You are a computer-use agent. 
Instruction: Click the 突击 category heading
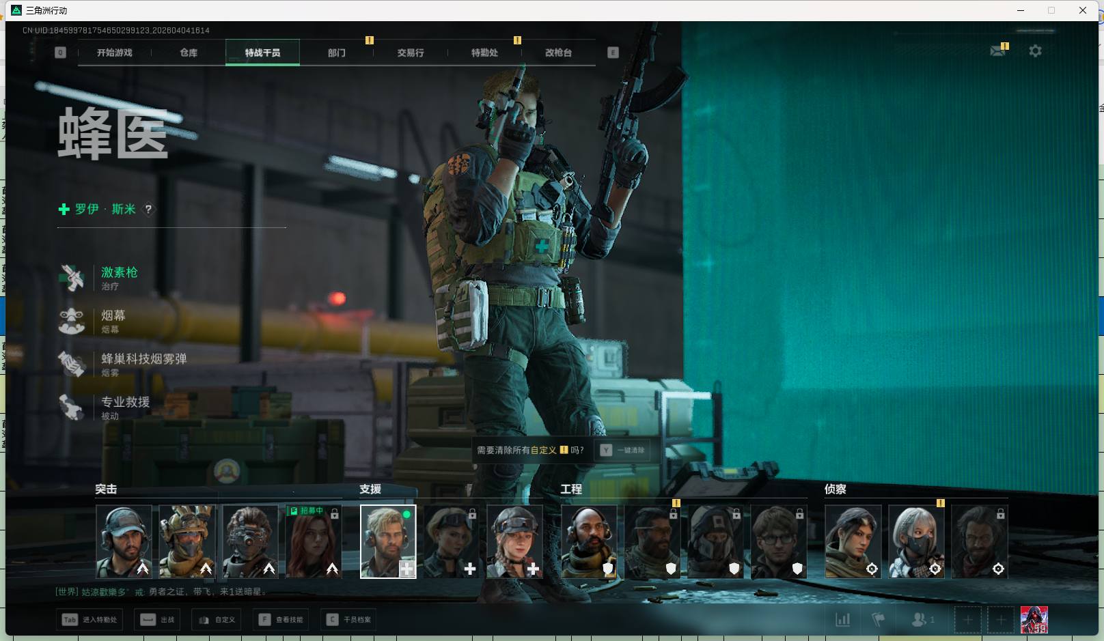[x=106, y=489]
